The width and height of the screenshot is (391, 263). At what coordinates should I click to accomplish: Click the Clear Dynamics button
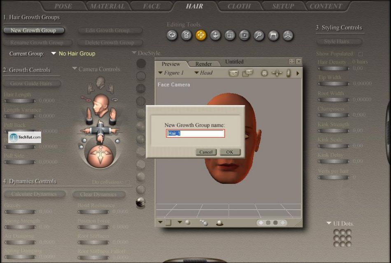pyautogui.click(x=98, y=194)
